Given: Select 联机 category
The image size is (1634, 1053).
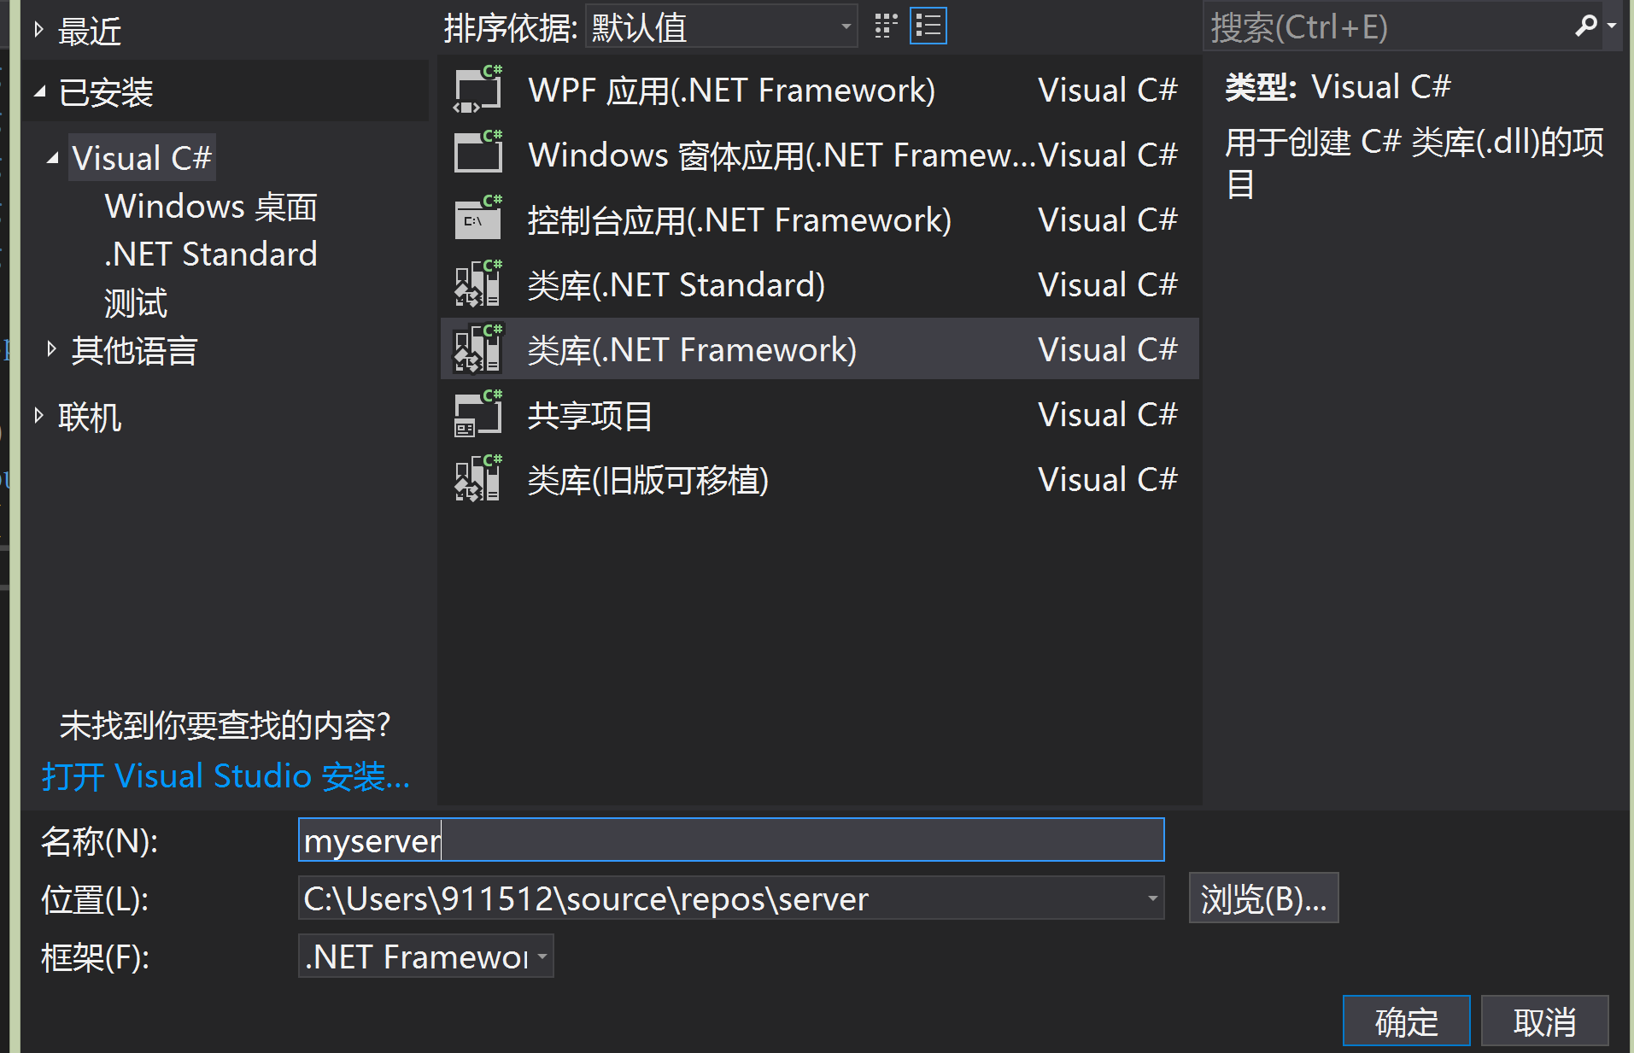Looking at the screenshot, I should (x=90, y=417).
